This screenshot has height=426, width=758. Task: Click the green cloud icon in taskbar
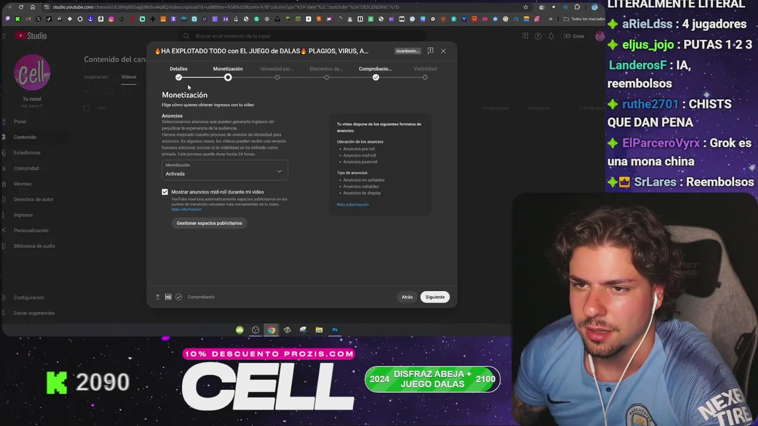[239, 330]
